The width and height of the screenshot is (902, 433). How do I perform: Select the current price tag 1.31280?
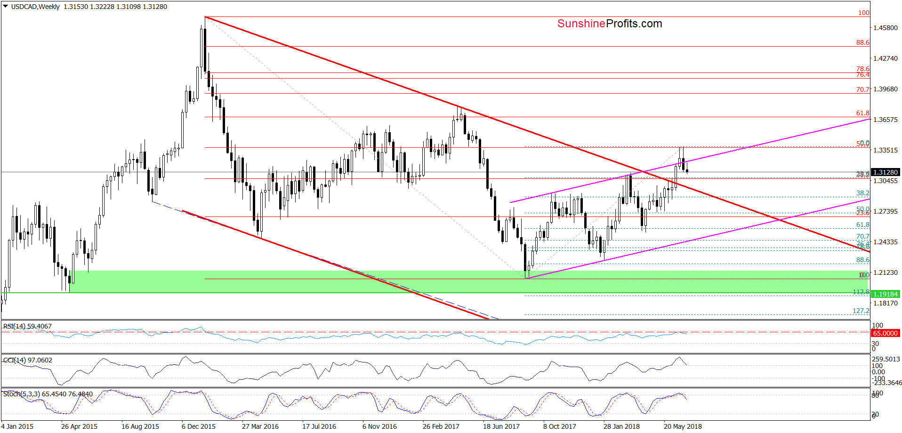(x=886, y=172)
